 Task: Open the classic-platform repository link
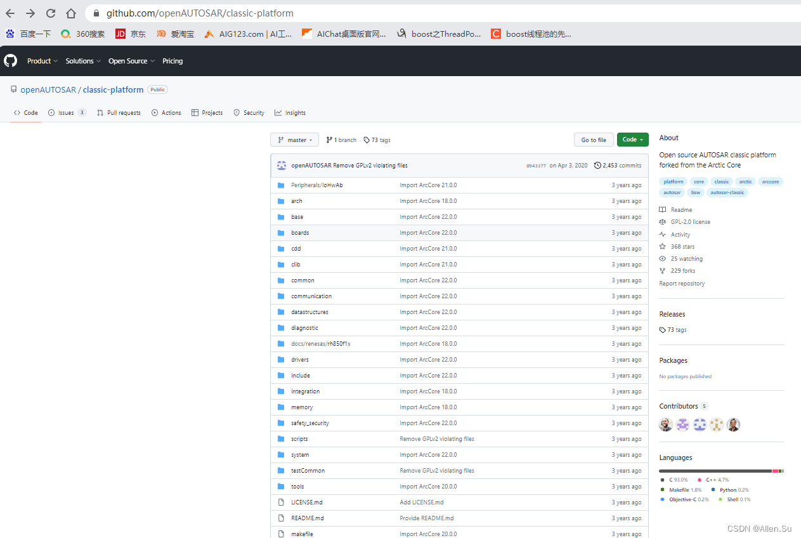(113, 89)
